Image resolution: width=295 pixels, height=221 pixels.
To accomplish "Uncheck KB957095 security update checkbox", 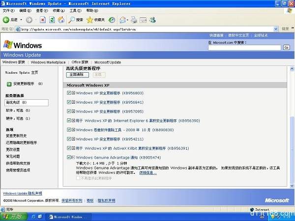I will pos(69,111).
